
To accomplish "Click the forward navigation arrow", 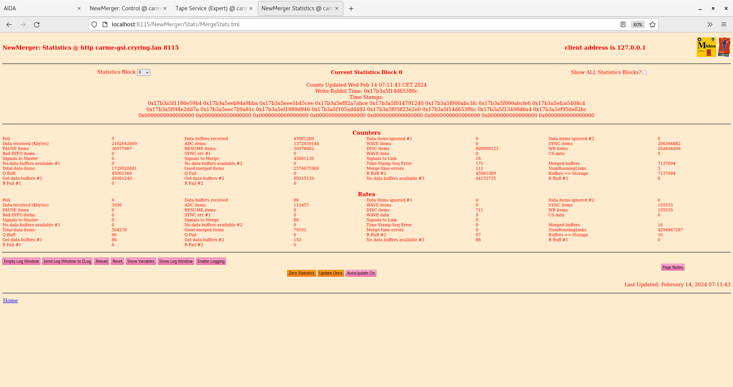I will coord(23,24).
